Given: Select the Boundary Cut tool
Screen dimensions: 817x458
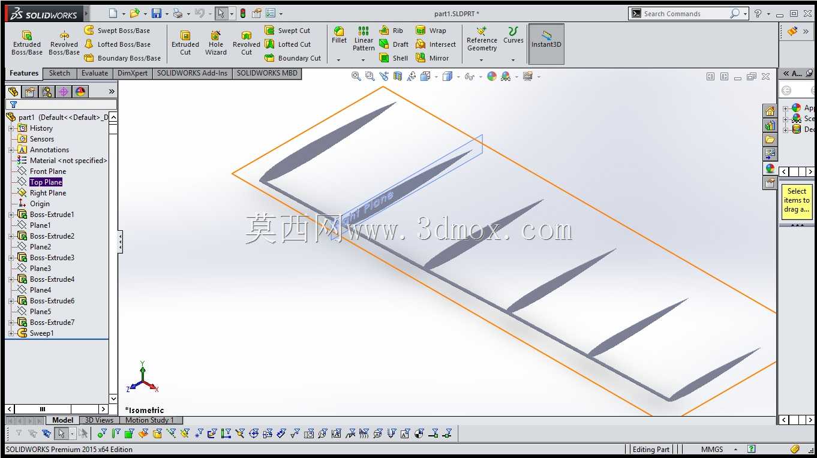Looking at the screenshot, I should tap(293, 58).
